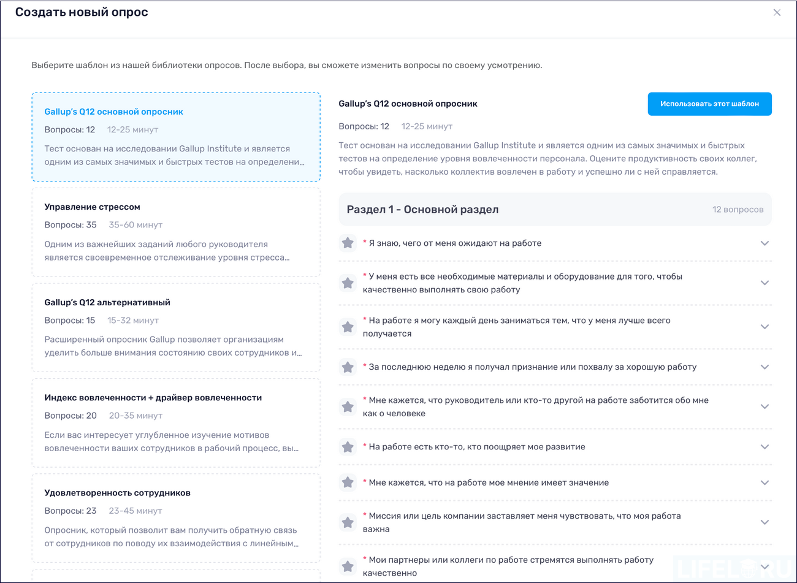Image resolution: width=797 pixels, height=583 pixels.
Task: Select star beside company mission question
Action: coord(348,522)
